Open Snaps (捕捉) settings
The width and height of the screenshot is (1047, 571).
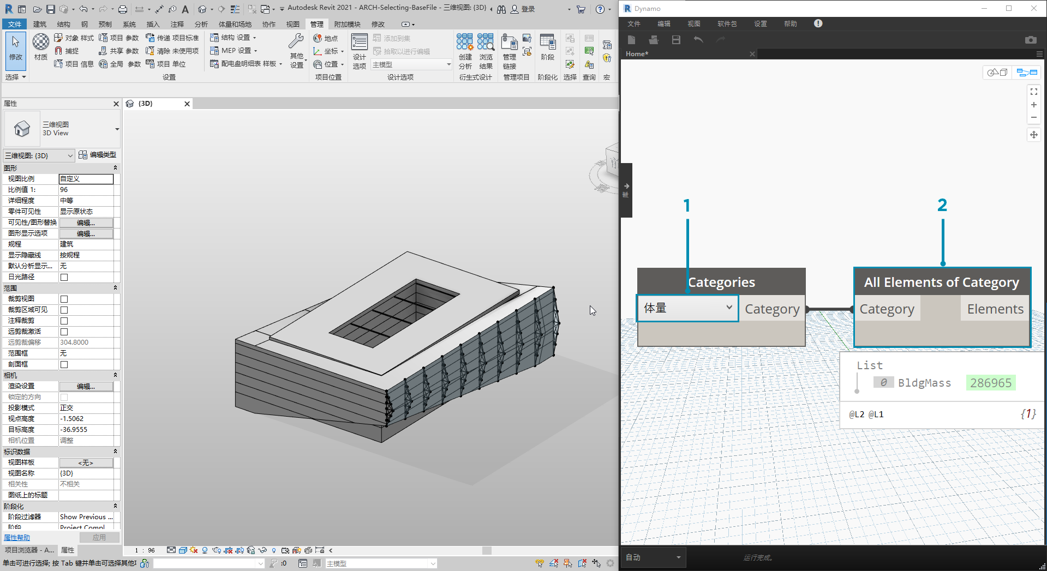(x=67, y=51)
